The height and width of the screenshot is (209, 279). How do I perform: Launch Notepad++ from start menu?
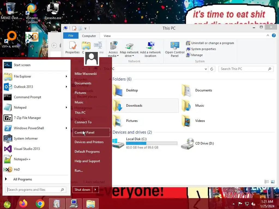36,159
